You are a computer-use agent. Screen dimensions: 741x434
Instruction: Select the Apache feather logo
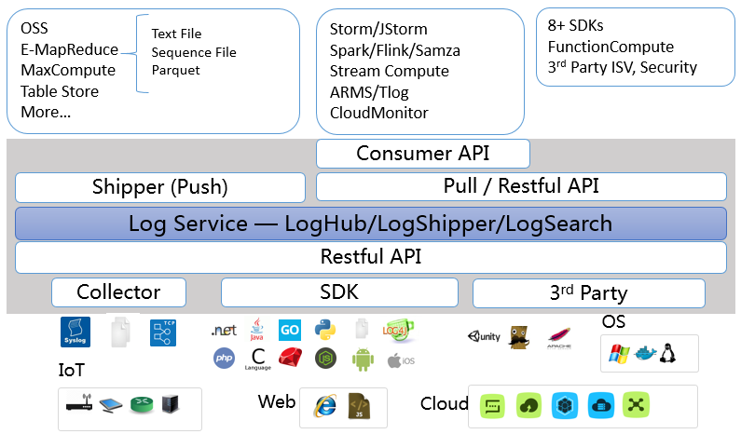[559, 338]
